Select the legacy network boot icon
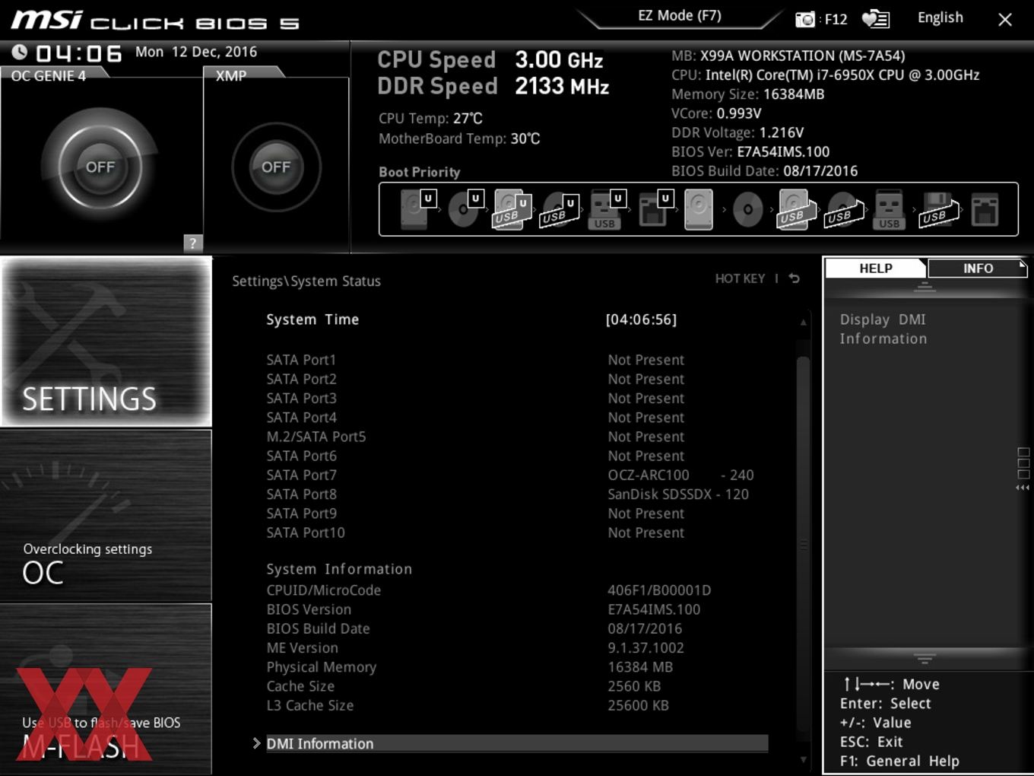Image resolution: width=1034 pixels, height=776 pixels. 985,209
